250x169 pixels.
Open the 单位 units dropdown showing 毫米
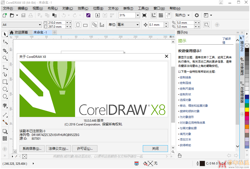[128, 25]
